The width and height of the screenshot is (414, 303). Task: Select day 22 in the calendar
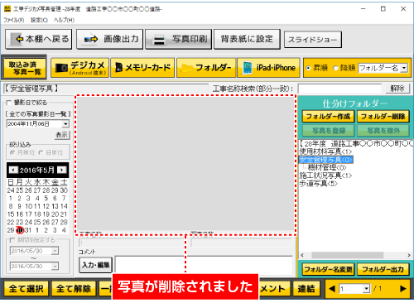[11, 222]
